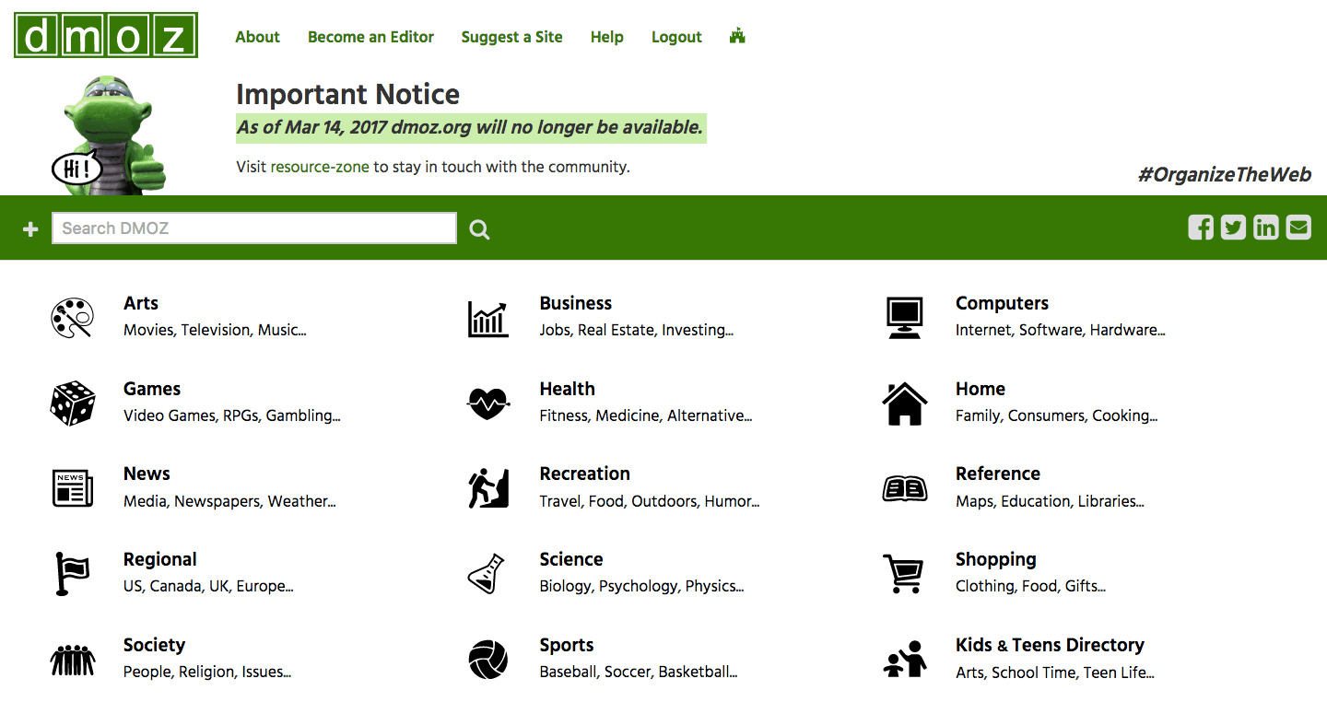Click the Video Games subcategory link
The height and width of the screenshot is (702, 1327).
click(x=169, y=415)
